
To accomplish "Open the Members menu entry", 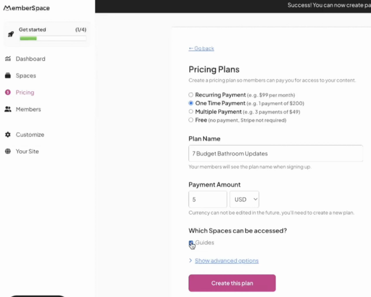I will (28, 109).
